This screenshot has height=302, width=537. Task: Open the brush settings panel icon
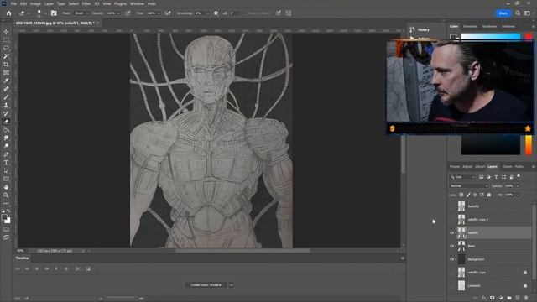point(54,13)
